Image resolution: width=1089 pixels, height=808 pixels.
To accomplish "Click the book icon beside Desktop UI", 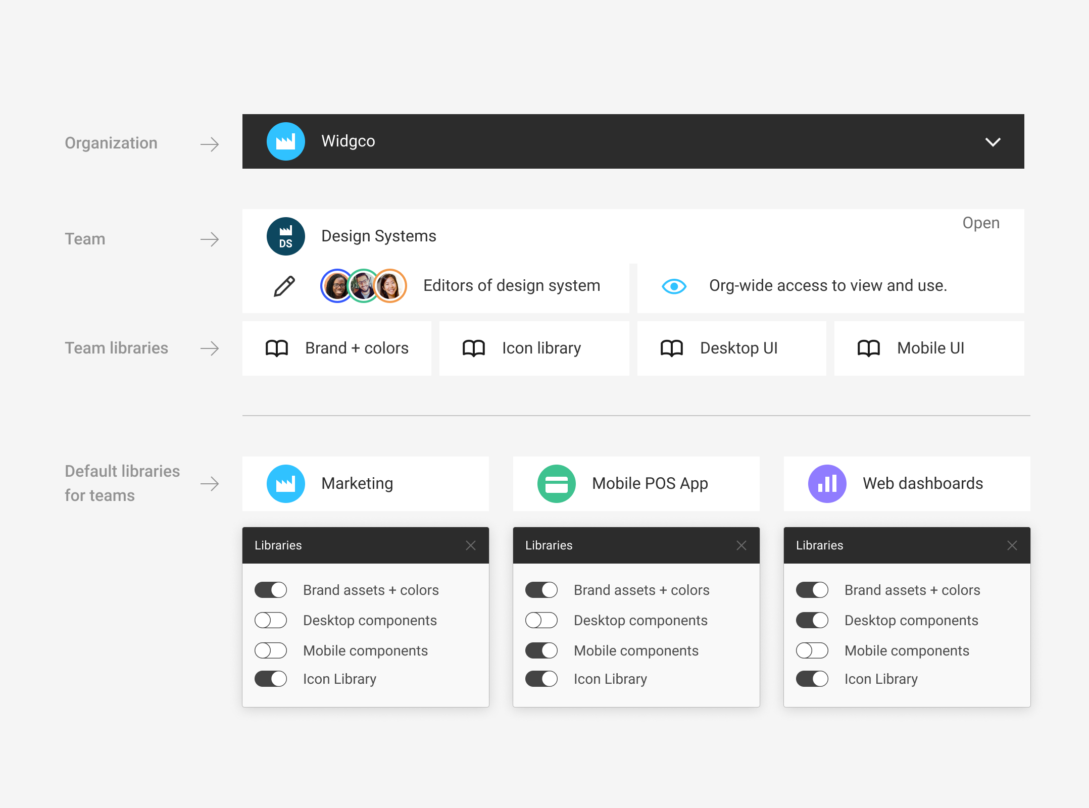I will [x=671, y=348].
